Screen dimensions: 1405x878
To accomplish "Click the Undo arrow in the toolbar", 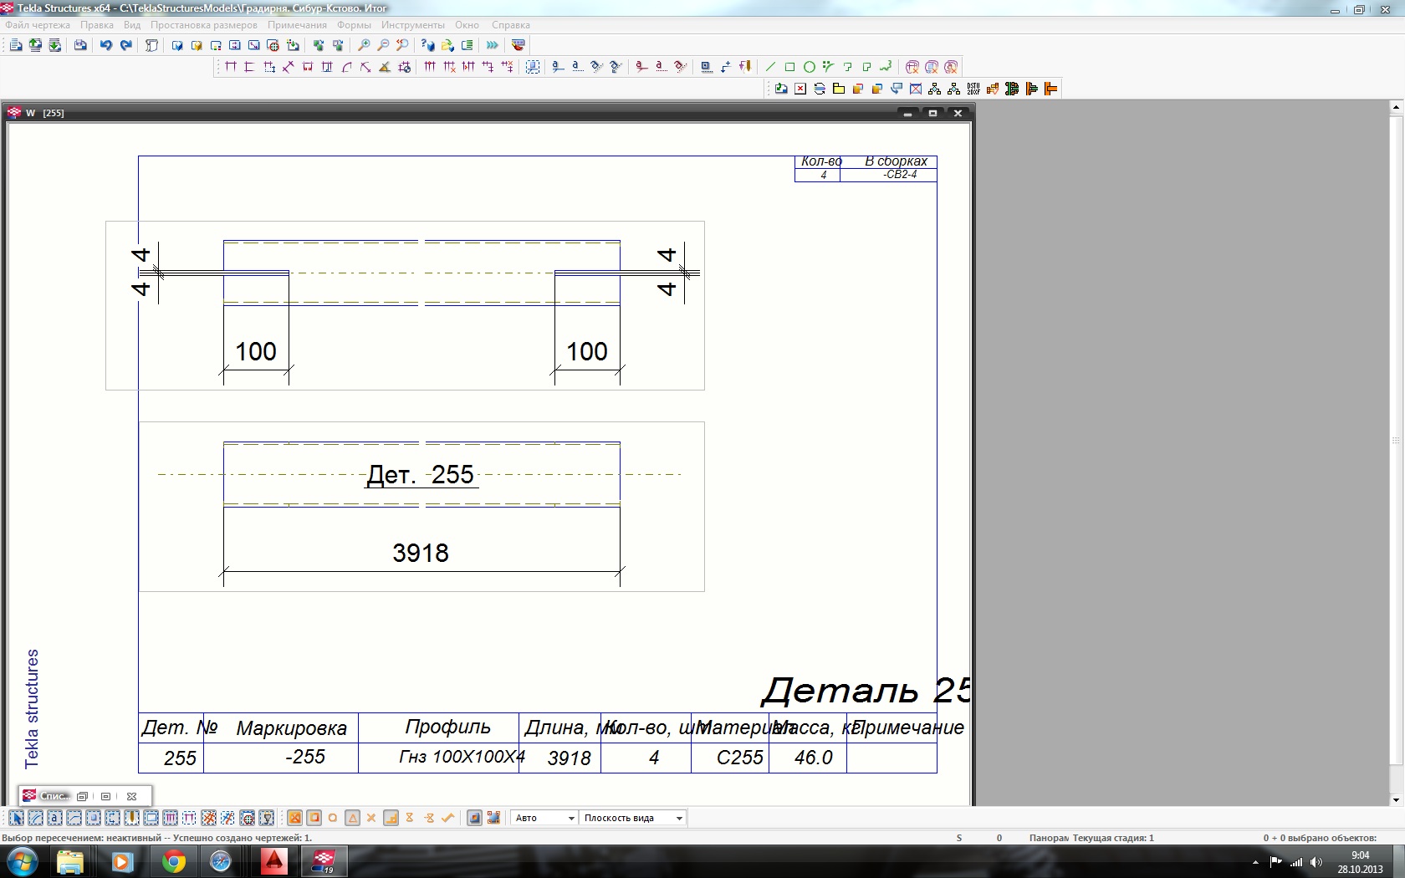I will [106, 45].
